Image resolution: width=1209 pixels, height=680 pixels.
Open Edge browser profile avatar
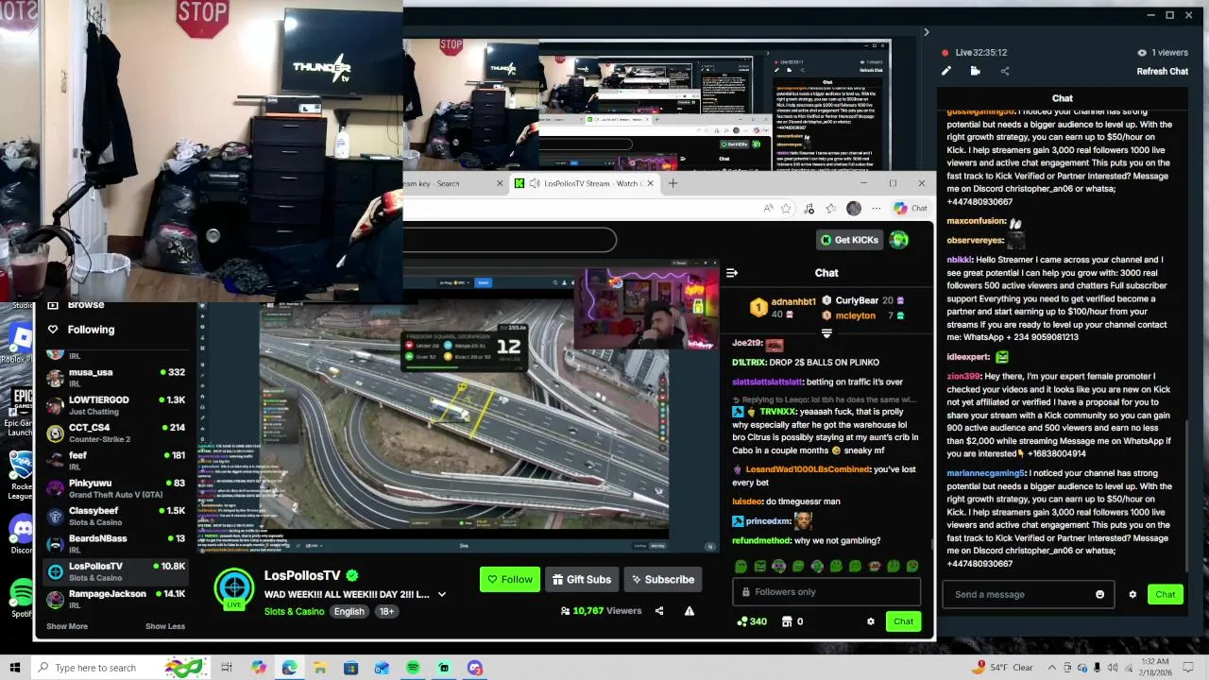(x=854, y=209)
